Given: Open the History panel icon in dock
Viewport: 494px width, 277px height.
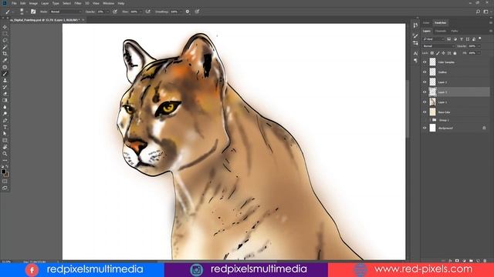Looking at the screenshot, I should tap(415, 25).
